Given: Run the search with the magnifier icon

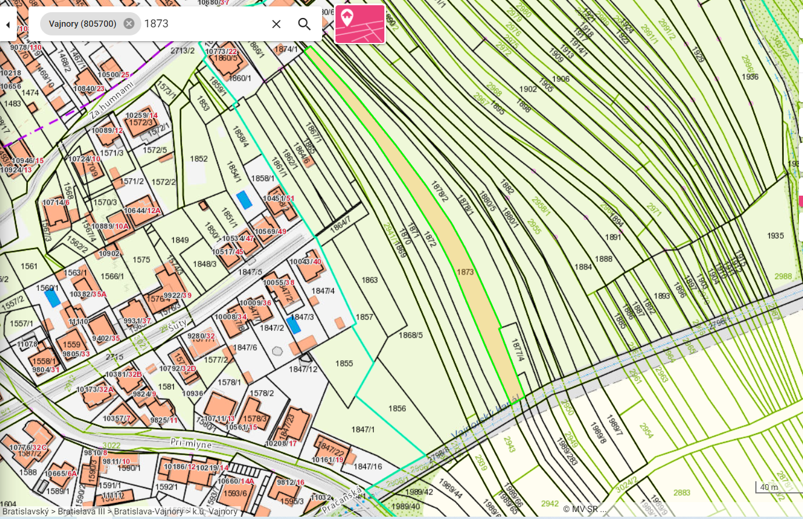Looking at the screenshot, I should coord(304,24).
